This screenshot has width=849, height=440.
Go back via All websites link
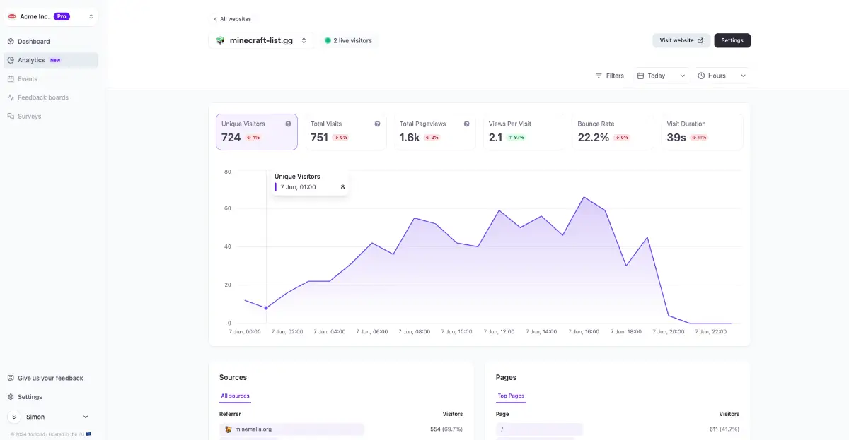(232, 19)
